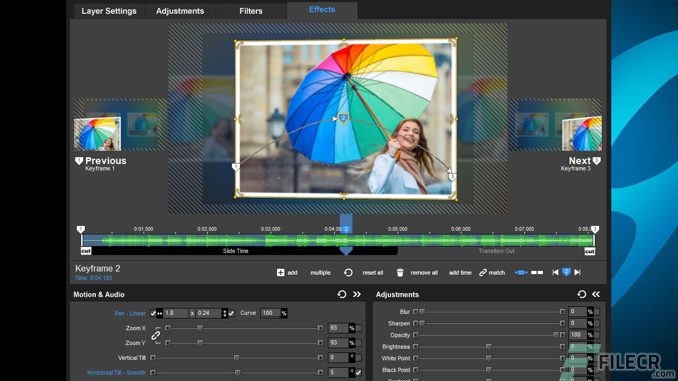
Task: Click the right arrow of Opacity slider
Action: point(563,335)
